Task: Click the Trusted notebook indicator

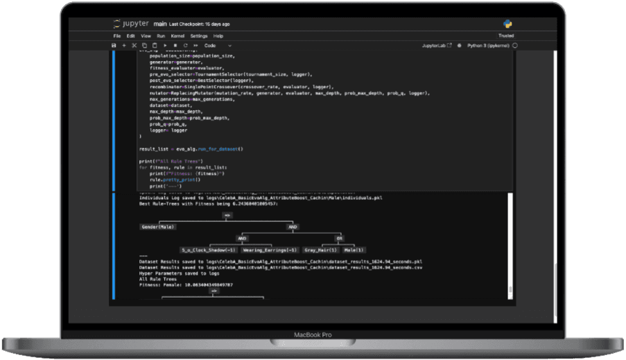Action: [506, 35]
